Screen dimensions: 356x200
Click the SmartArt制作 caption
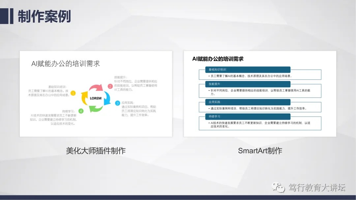coord(260,151)
